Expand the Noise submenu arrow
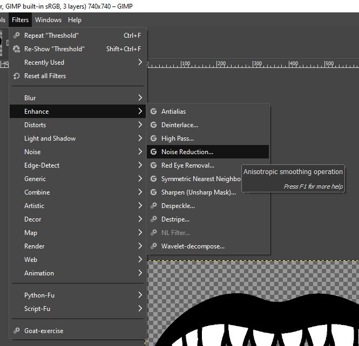This screenshot has width=359, height=346. point(140,152)
